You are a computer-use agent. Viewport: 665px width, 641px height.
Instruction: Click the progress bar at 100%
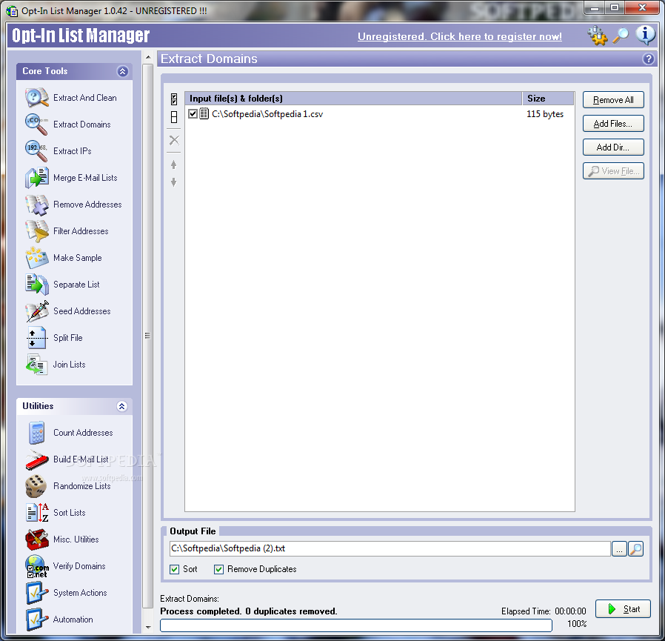355,625
